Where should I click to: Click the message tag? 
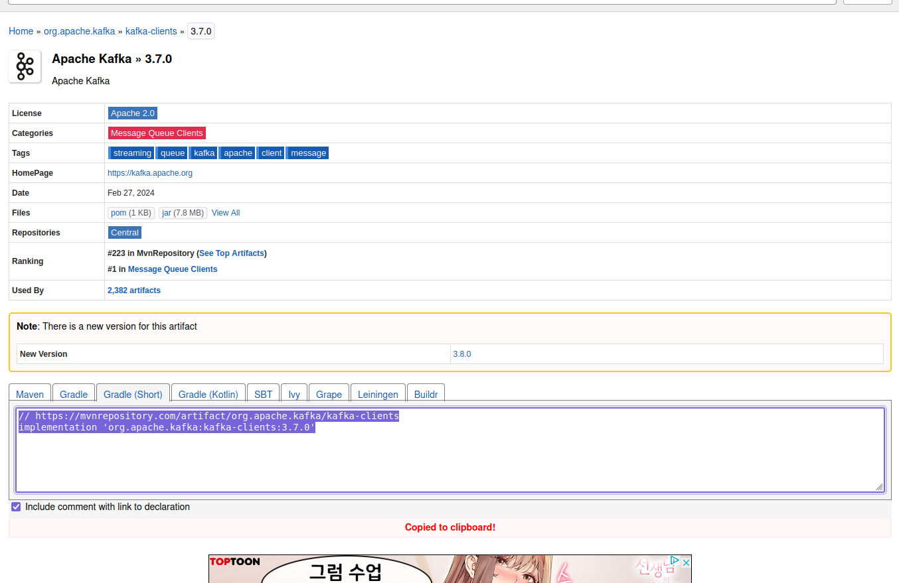click(308, 153)
